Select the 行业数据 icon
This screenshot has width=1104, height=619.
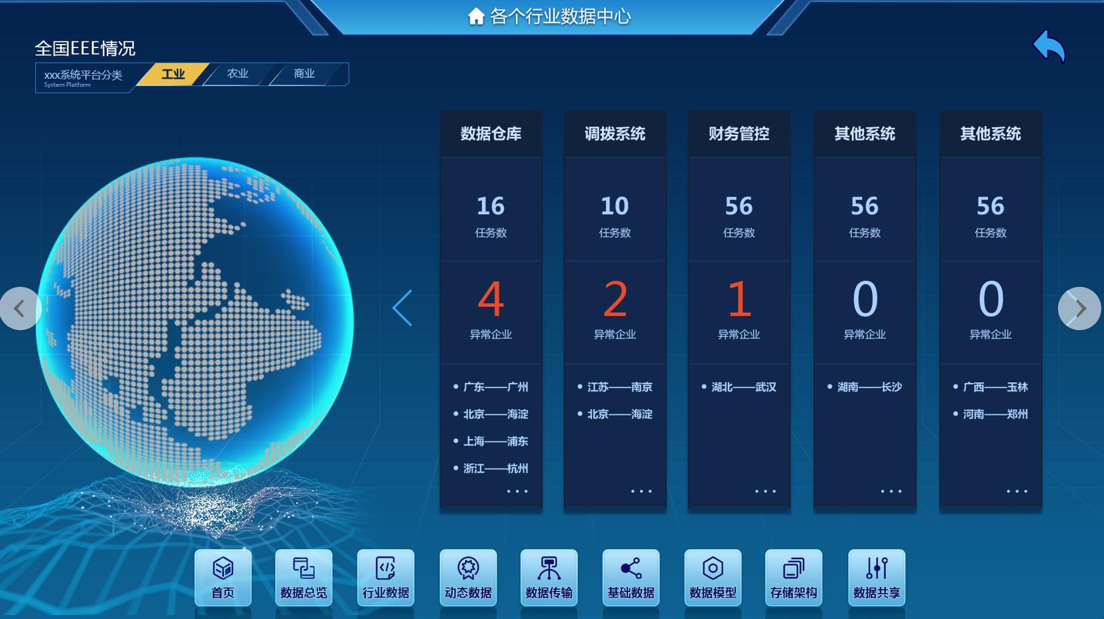386,577
